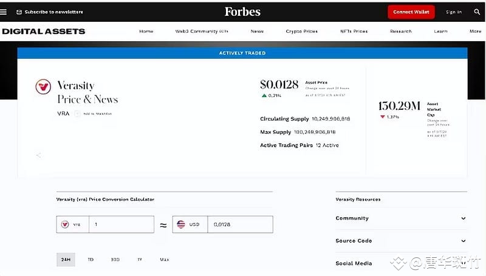Go to the NFTs Prices tab
The height and width of the screenshot is (276, 486).
(354, 31)
